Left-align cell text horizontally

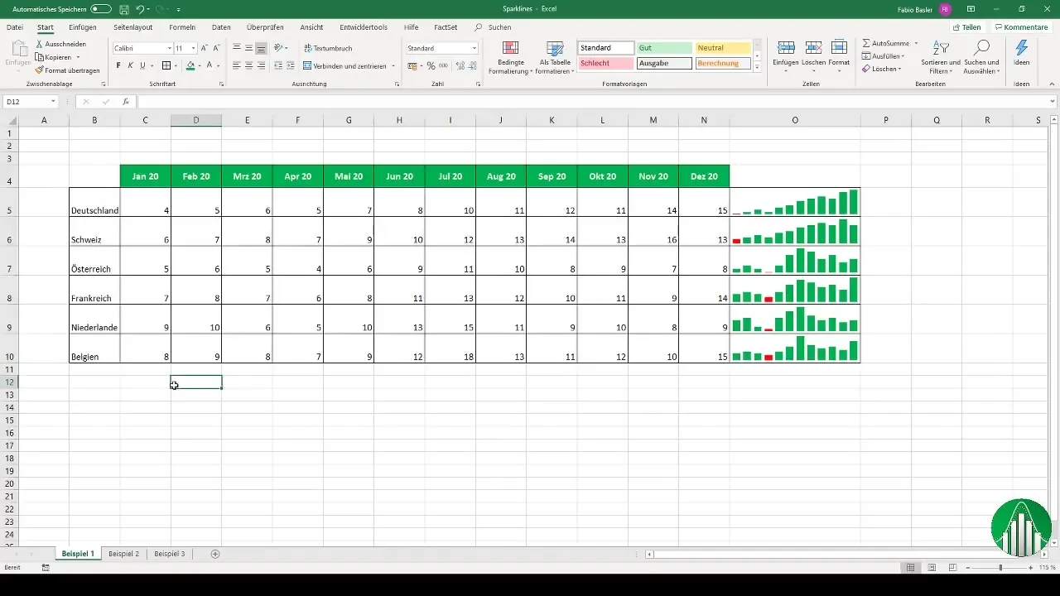[237, 65]
